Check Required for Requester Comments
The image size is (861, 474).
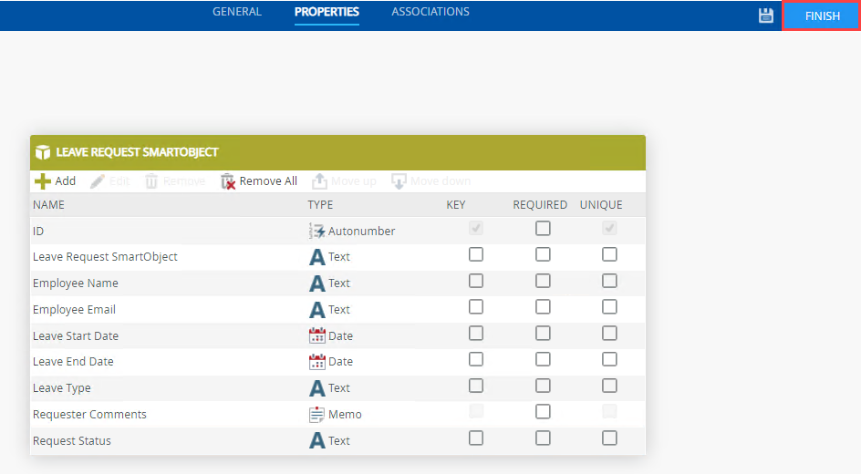(x=543, y=411)
